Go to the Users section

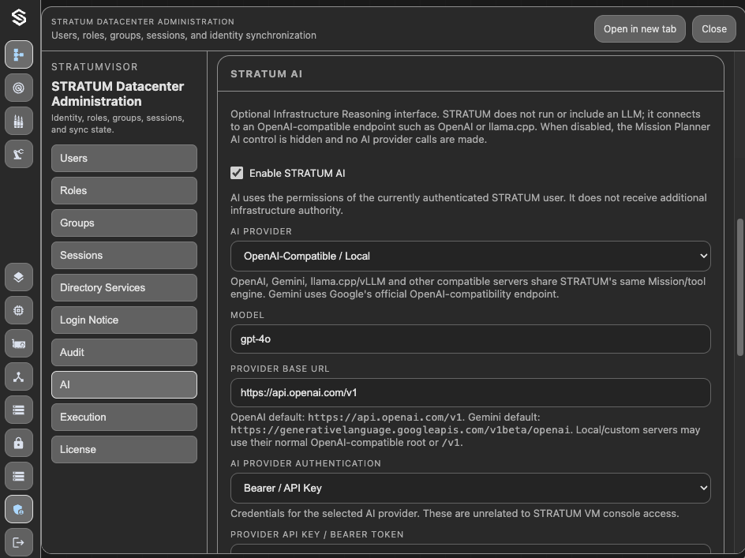pos(124,159)
